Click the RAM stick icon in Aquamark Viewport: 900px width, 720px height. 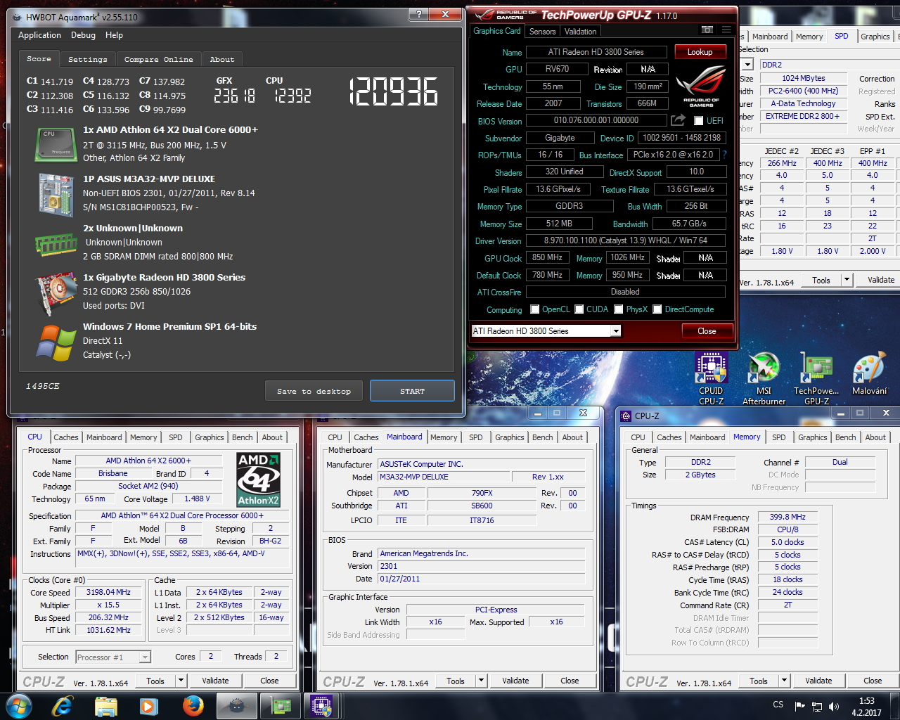tap(56, 244)
